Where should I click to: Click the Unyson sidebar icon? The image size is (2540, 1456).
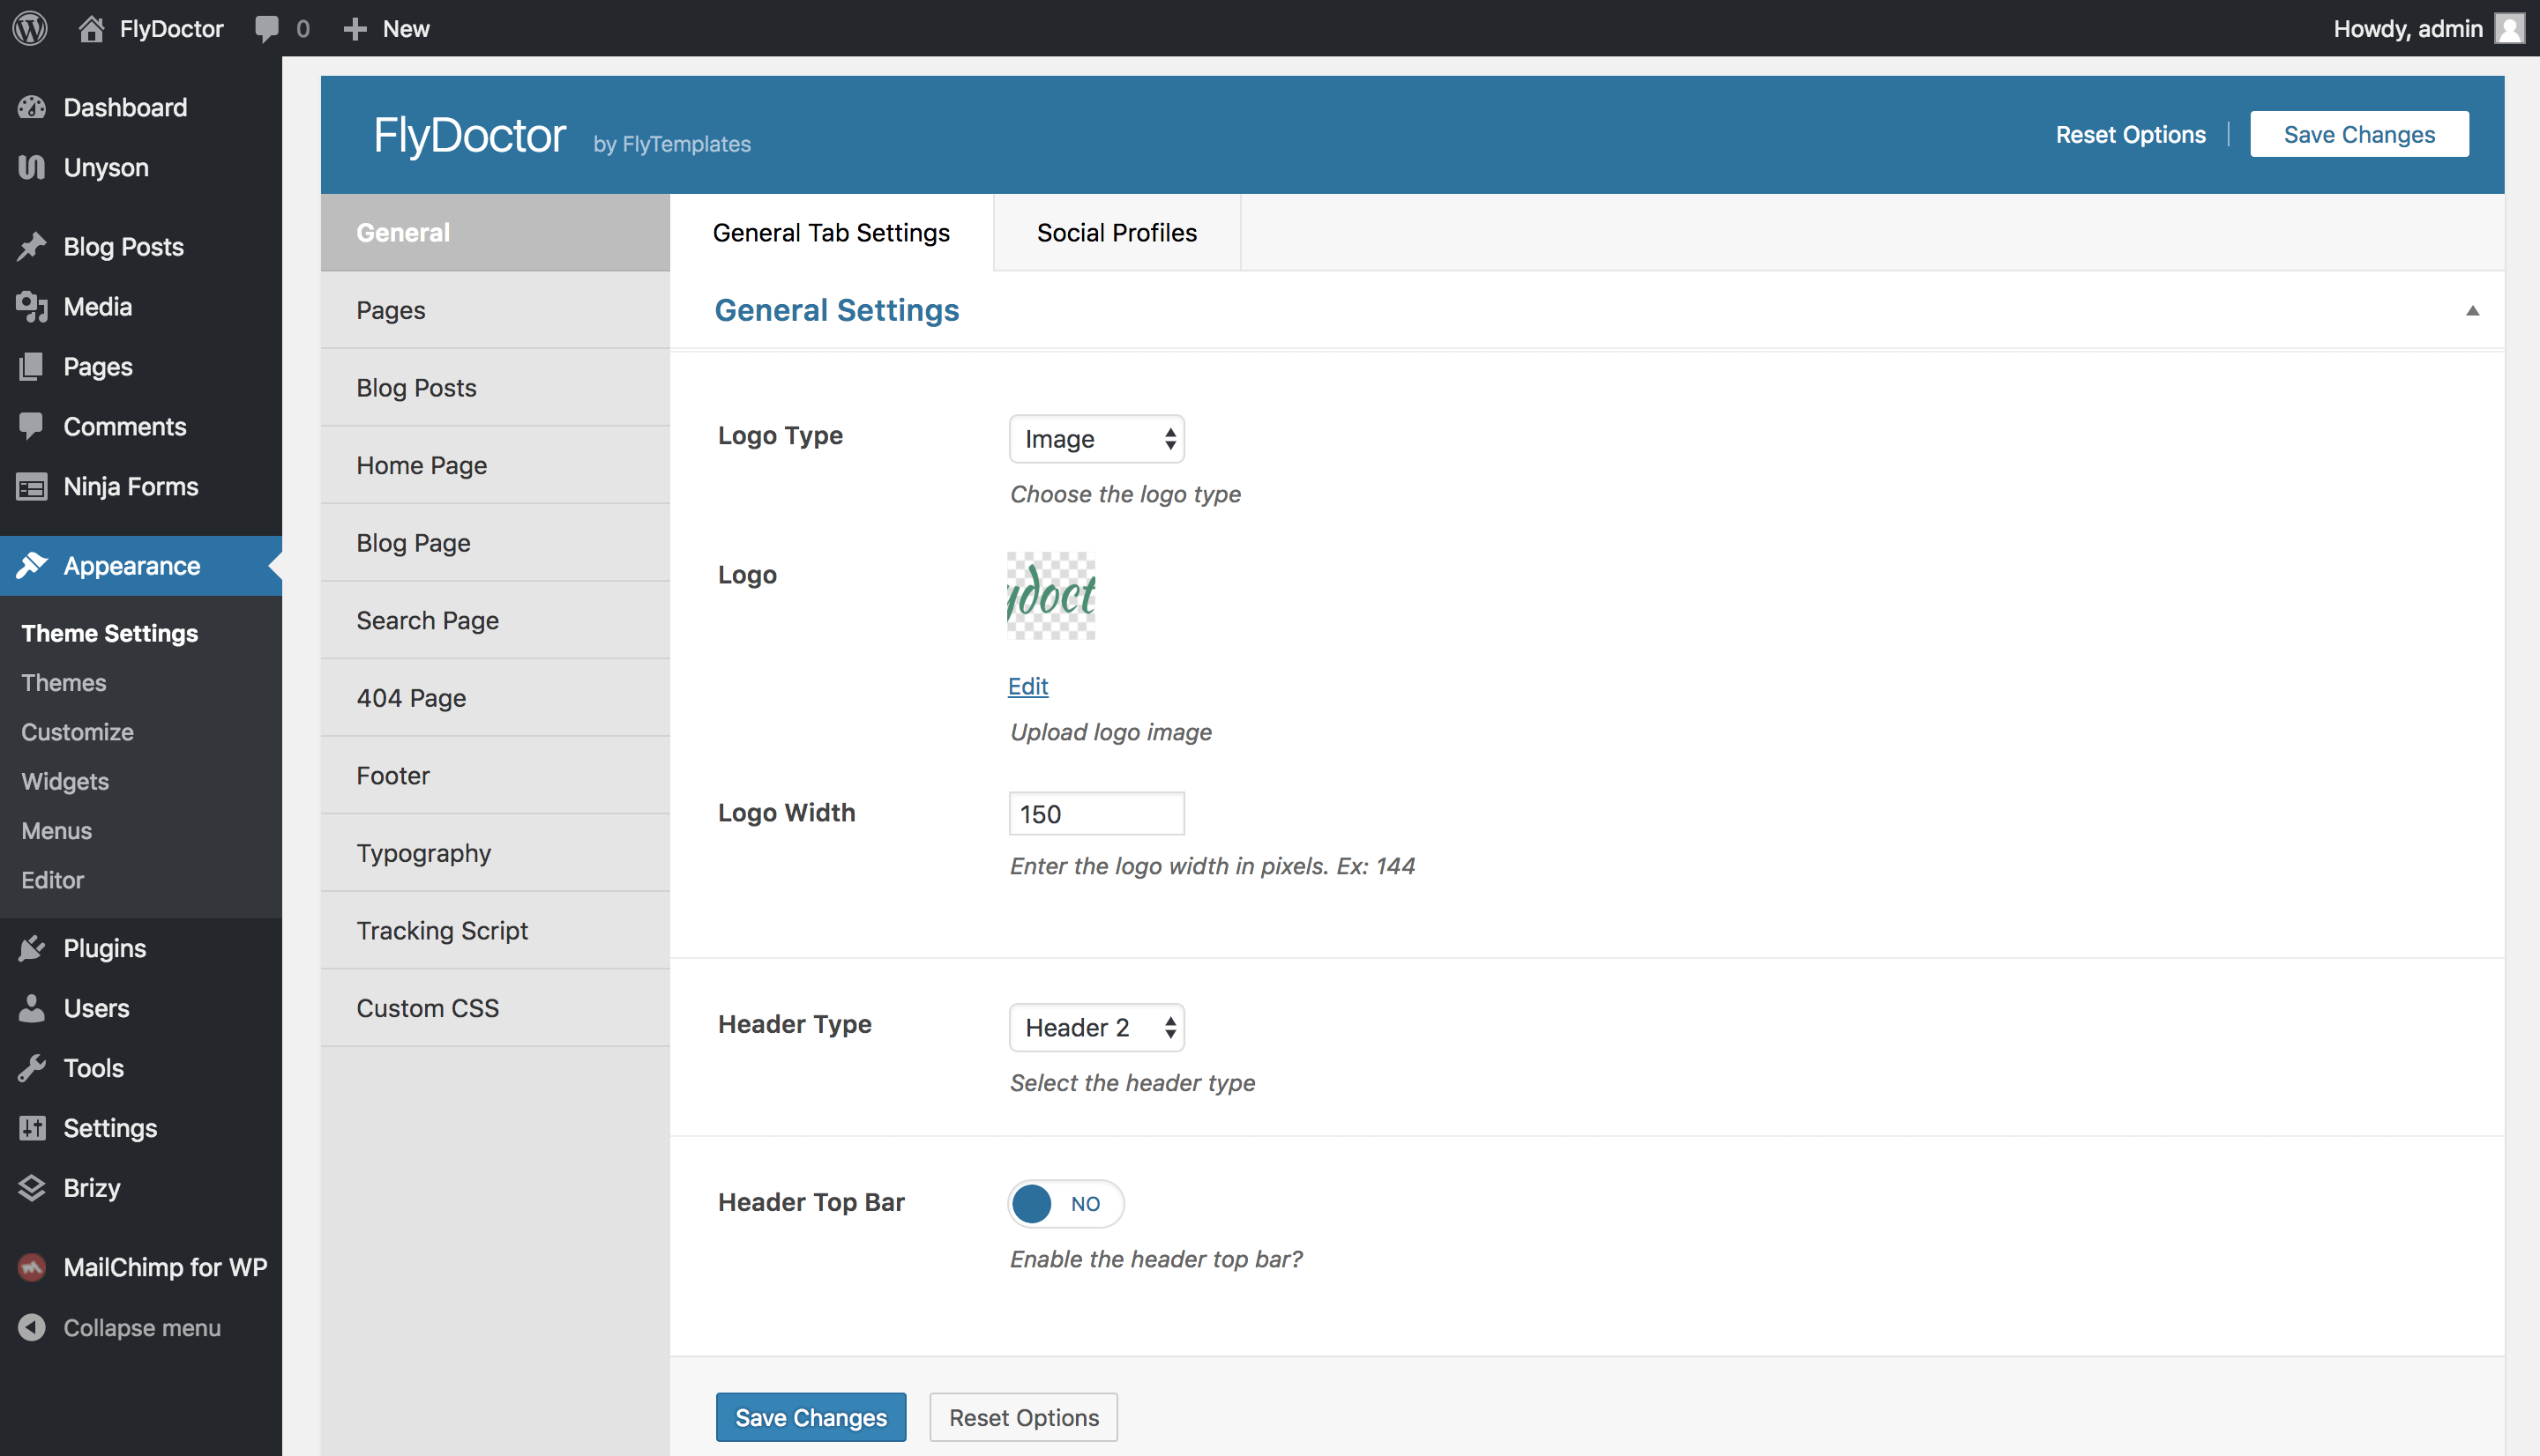(x=32, y=167)
